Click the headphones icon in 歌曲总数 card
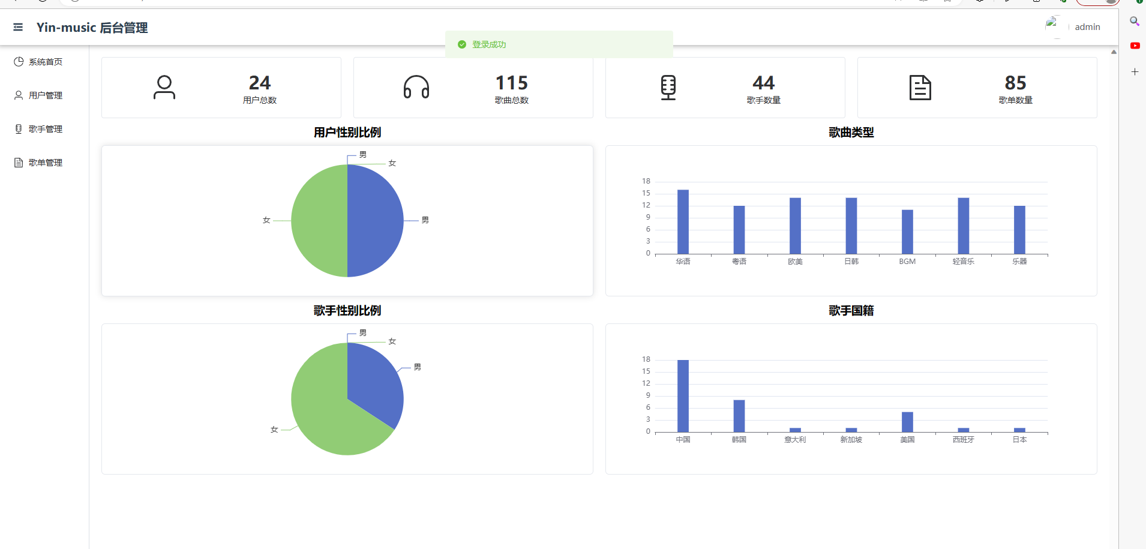Screen dimensions: 1146x549 pos(416,88)
